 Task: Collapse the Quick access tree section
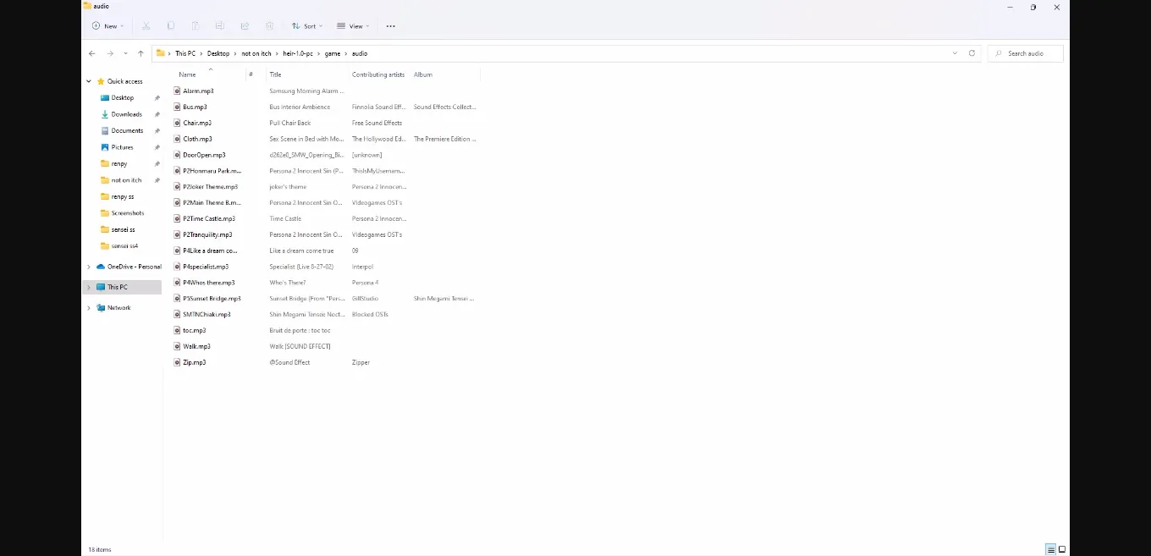pos(89,81)
